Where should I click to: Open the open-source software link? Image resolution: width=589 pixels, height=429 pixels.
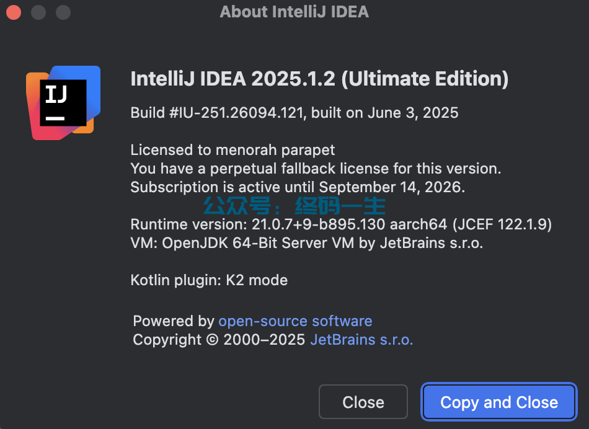pos(295,321)
